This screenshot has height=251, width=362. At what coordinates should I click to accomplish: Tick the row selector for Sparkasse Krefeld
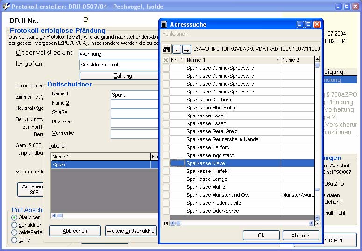click(166, 171)
